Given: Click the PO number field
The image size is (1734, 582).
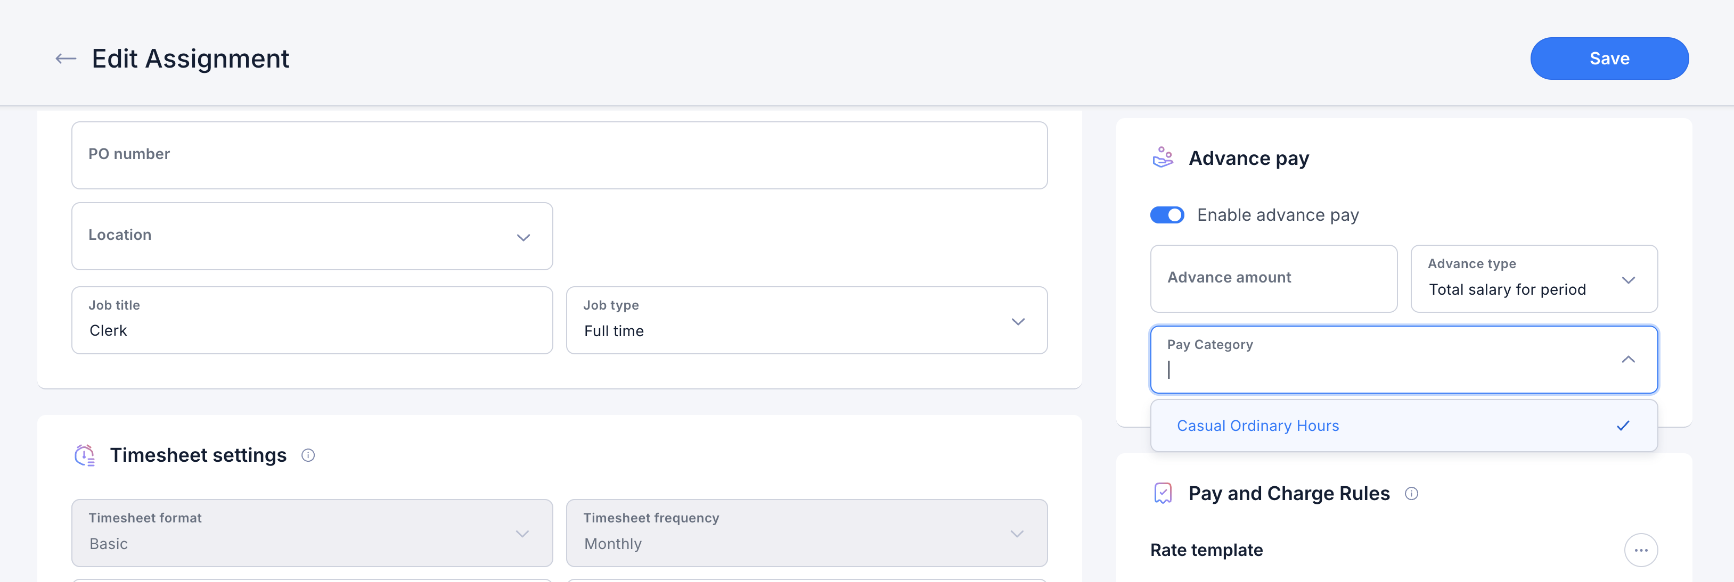Looking at the screenshot, I should (559, 155).
